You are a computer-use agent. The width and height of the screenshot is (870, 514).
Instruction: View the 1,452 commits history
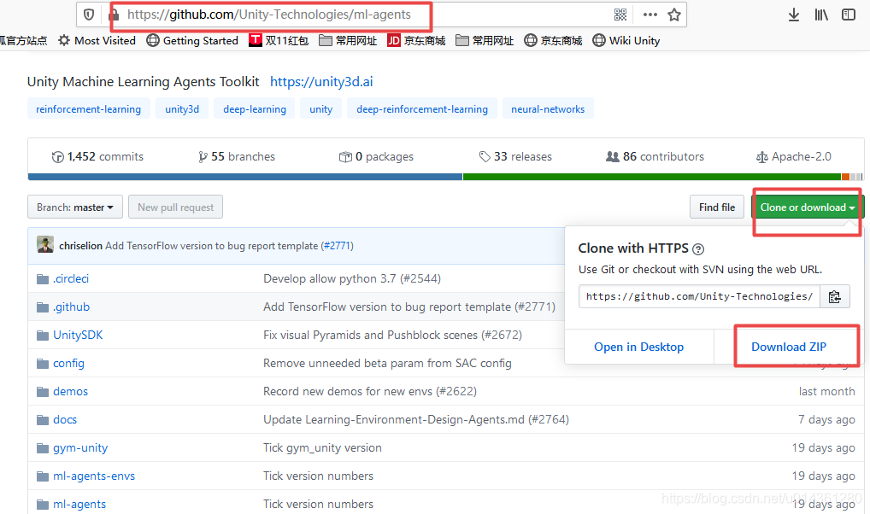[97, 157]
